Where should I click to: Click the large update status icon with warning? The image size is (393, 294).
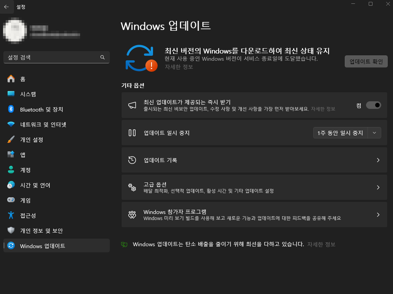coord(141,58)
